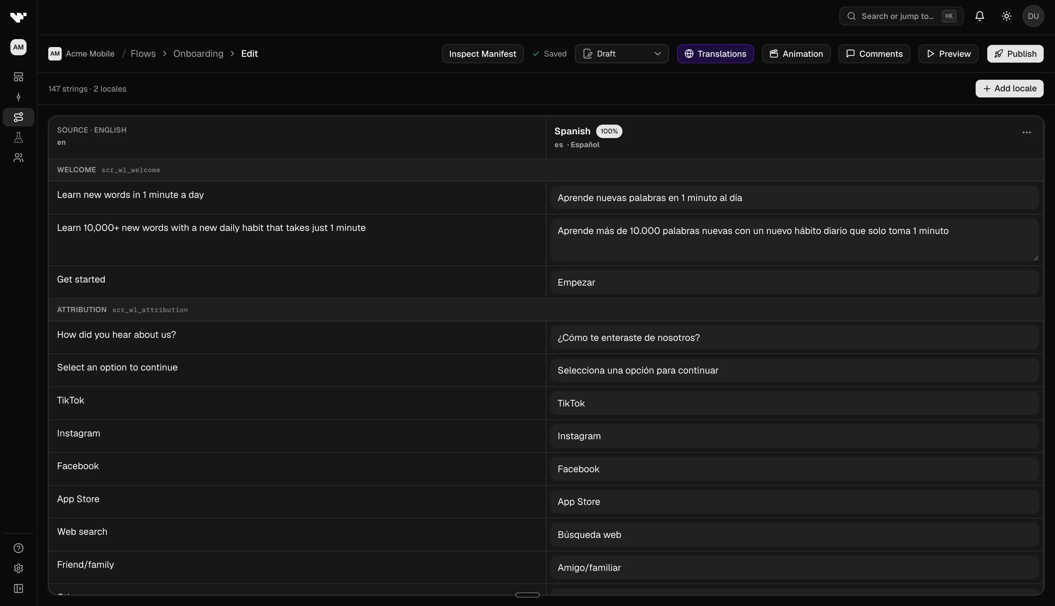Collapse sidebar with the panel icon
The height and width of the screenshot is (606, 1055).
point(18,589)
